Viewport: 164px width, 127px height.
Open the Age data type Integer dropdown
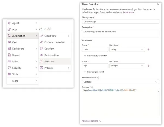pos(127,66)
